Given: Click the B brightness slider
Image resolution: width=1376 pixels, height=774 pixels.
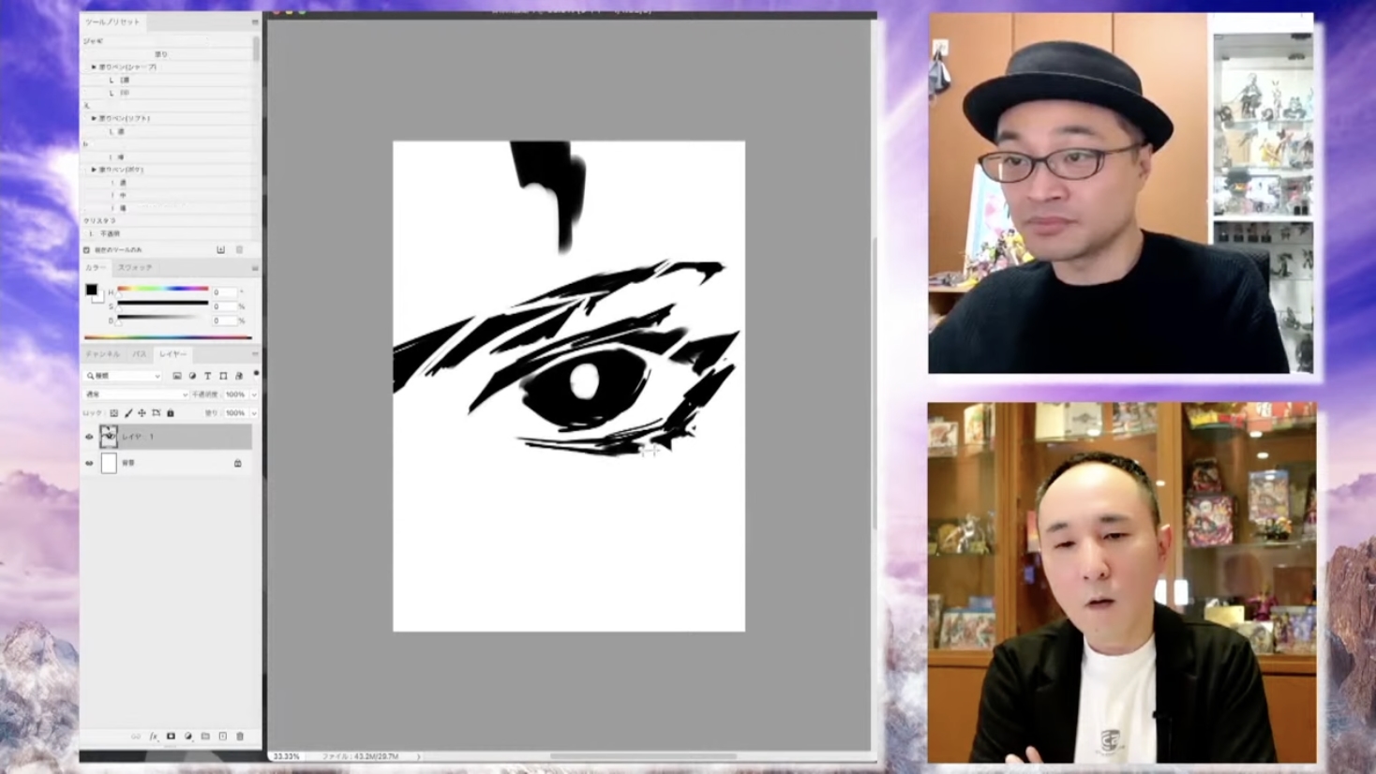Looking at the screenshot, I should [x=162, y=318].
